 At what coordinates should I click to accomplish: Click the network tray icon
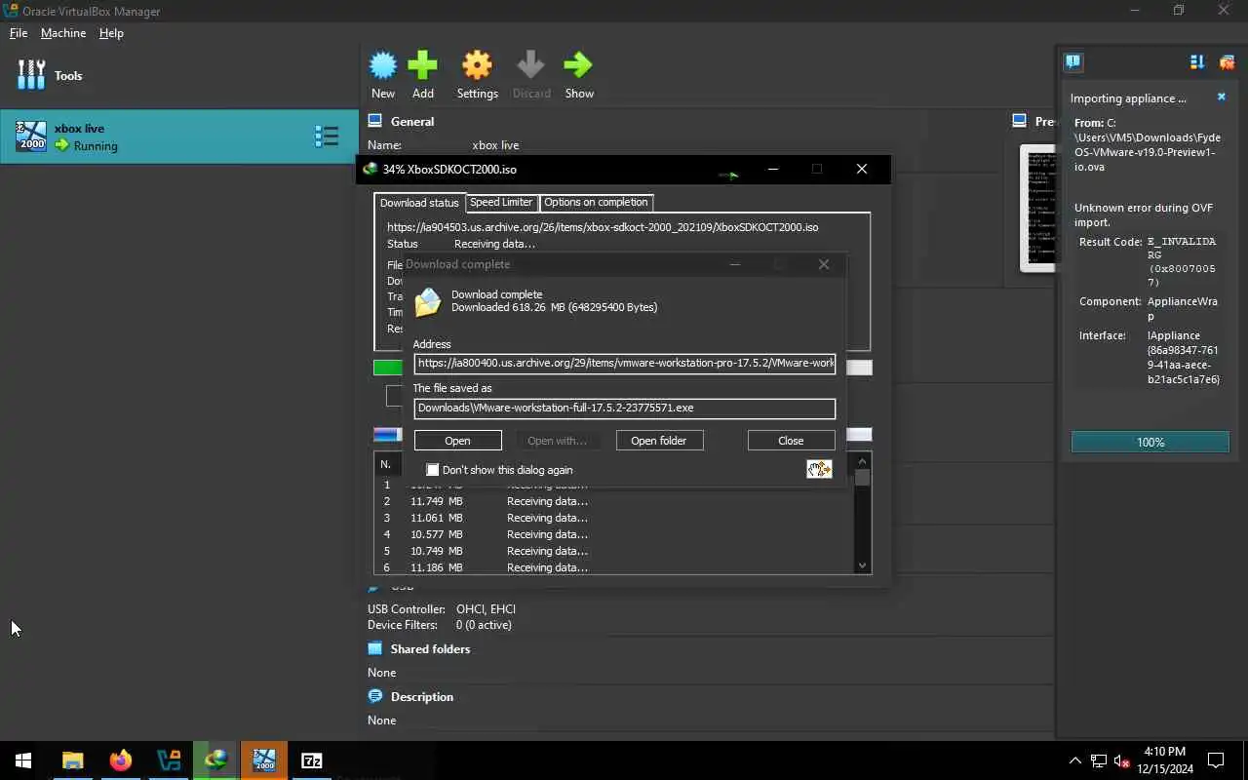tap(1099, 760)
